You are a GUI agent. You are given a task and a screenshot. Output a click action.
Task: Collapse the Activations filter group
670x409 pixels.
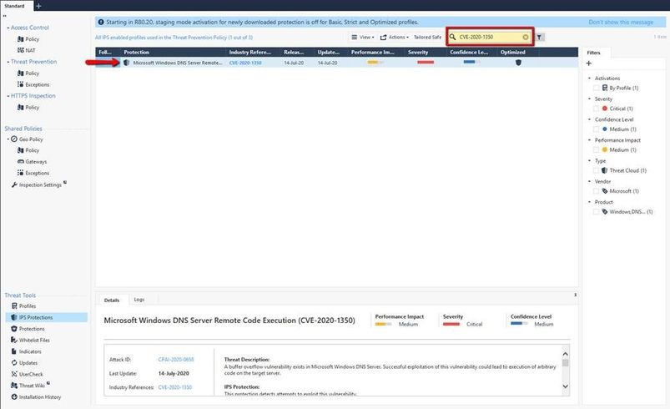coord(590,78)
